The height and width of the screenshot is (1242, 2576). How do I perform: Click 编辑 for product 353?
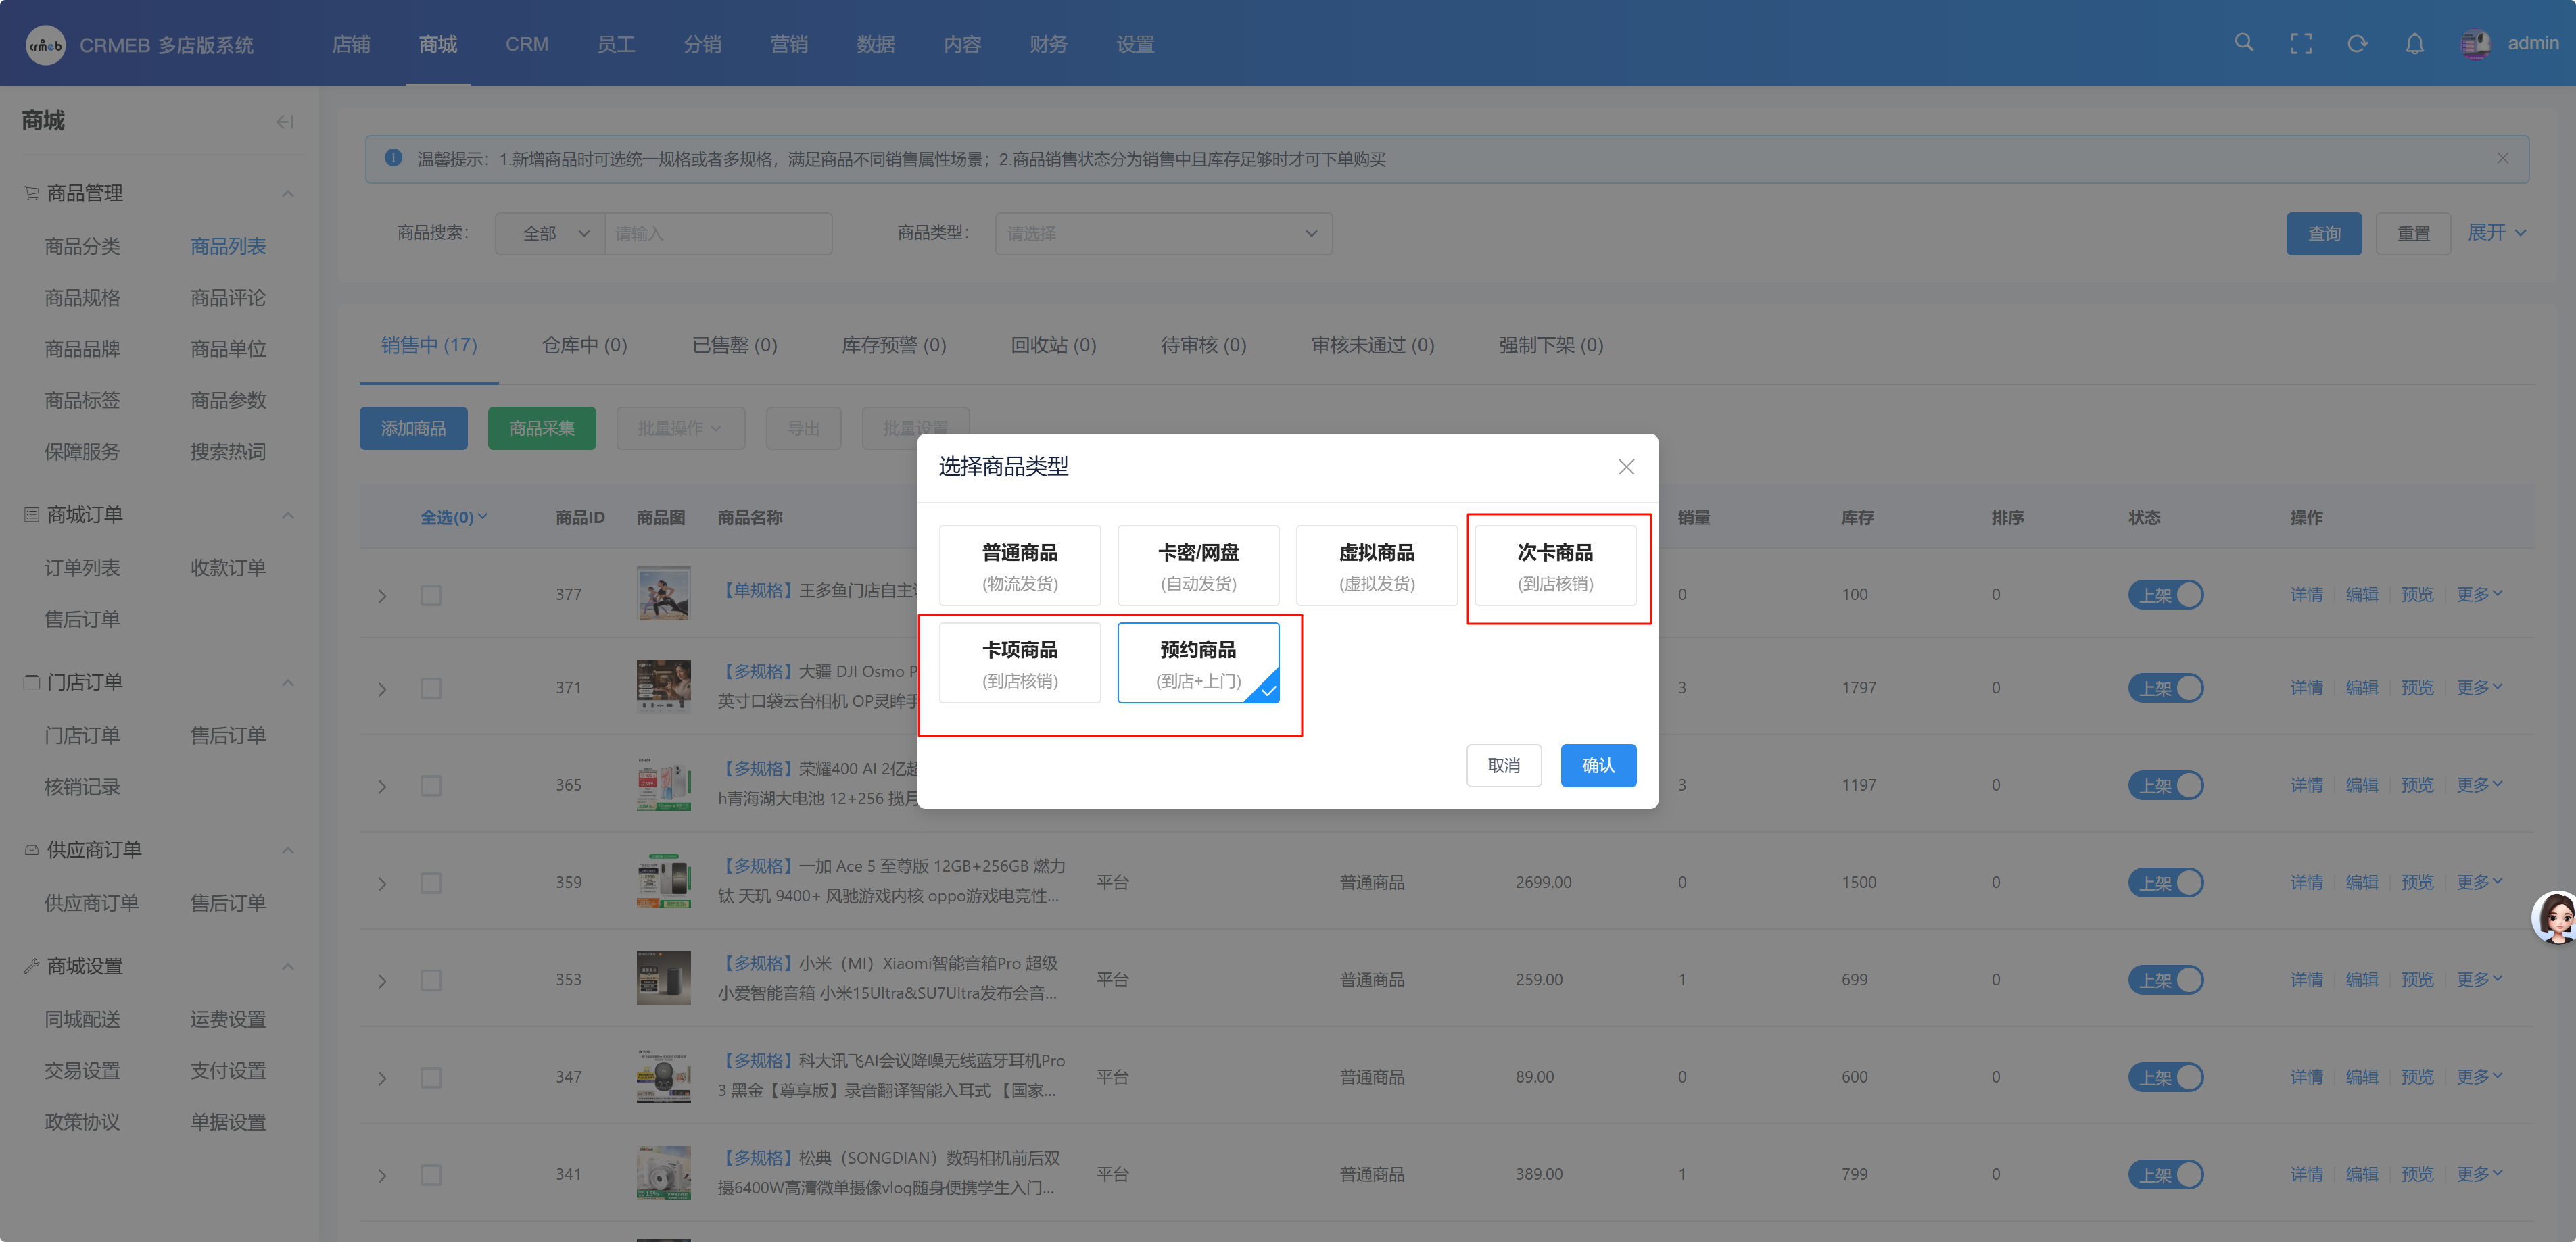click(x=2362, y=979)
